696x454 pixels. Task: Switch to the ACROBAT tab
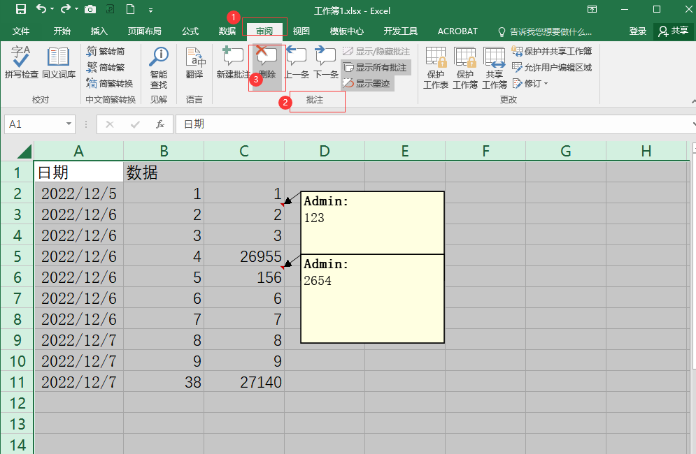coord(457,31)
